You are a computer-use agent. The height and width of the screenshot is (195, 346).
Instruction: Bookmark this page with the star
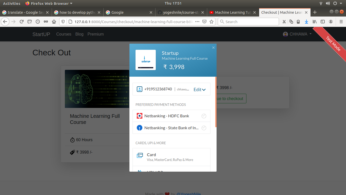coord(212,22)
